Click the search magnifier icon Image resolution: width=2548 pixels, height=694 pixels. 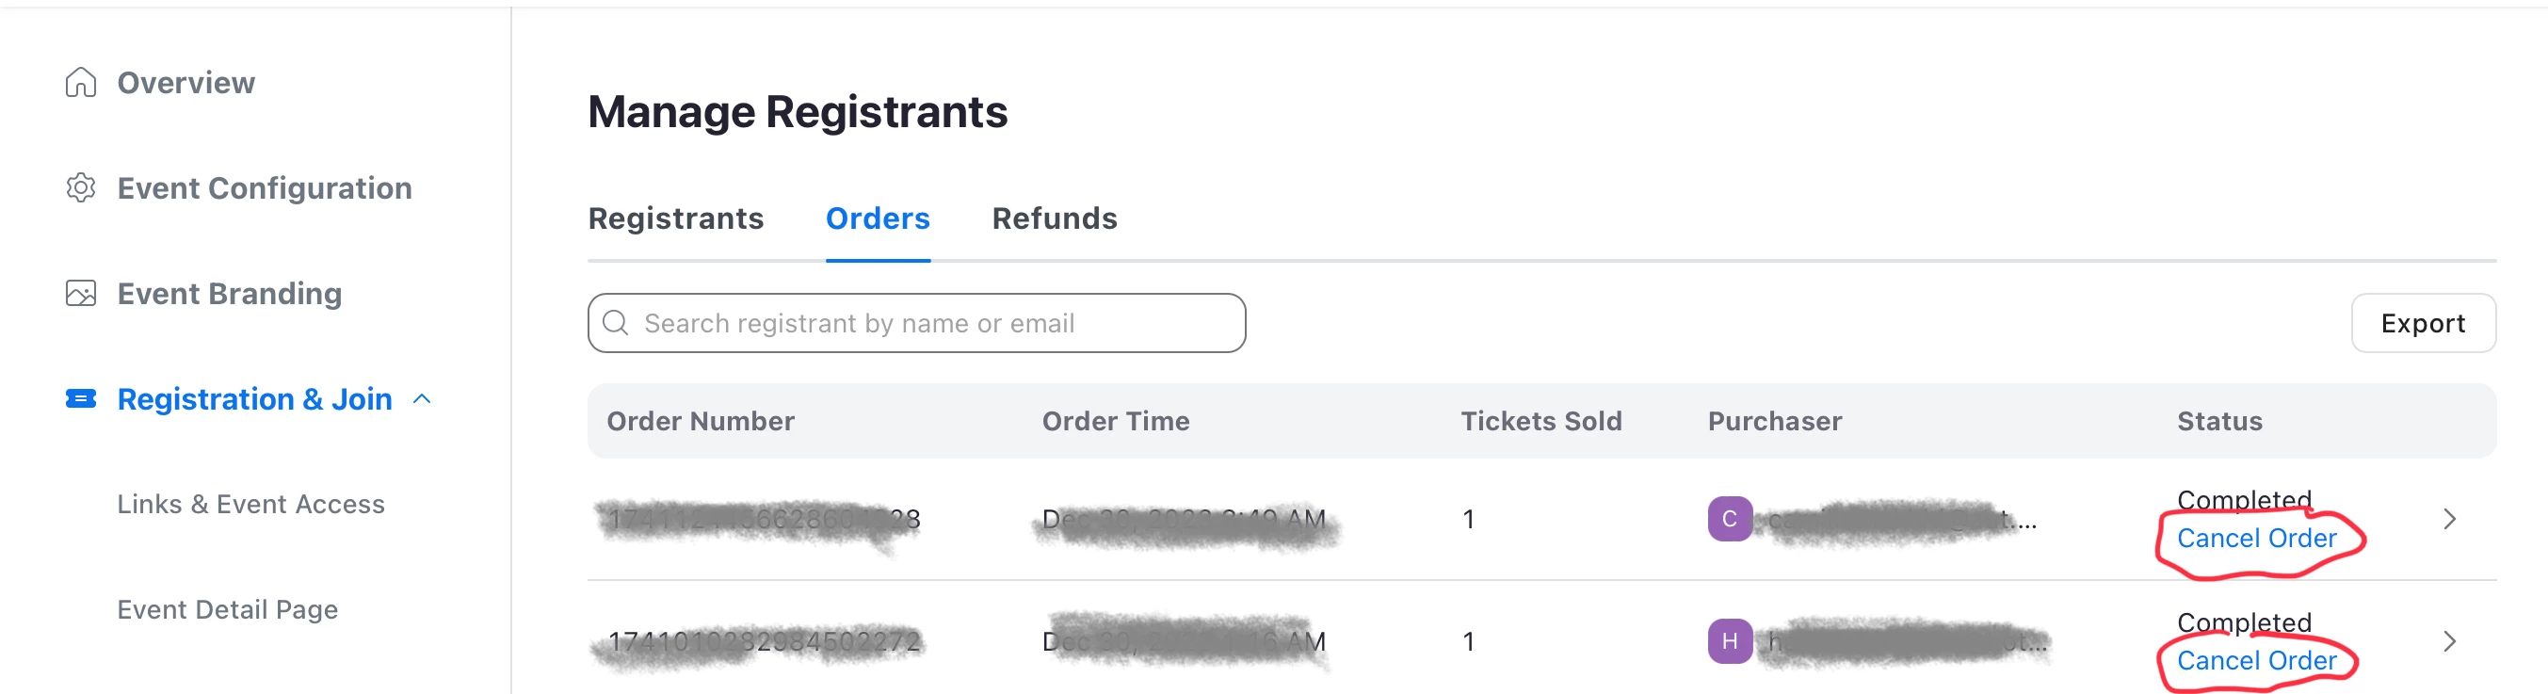(615, 323)
